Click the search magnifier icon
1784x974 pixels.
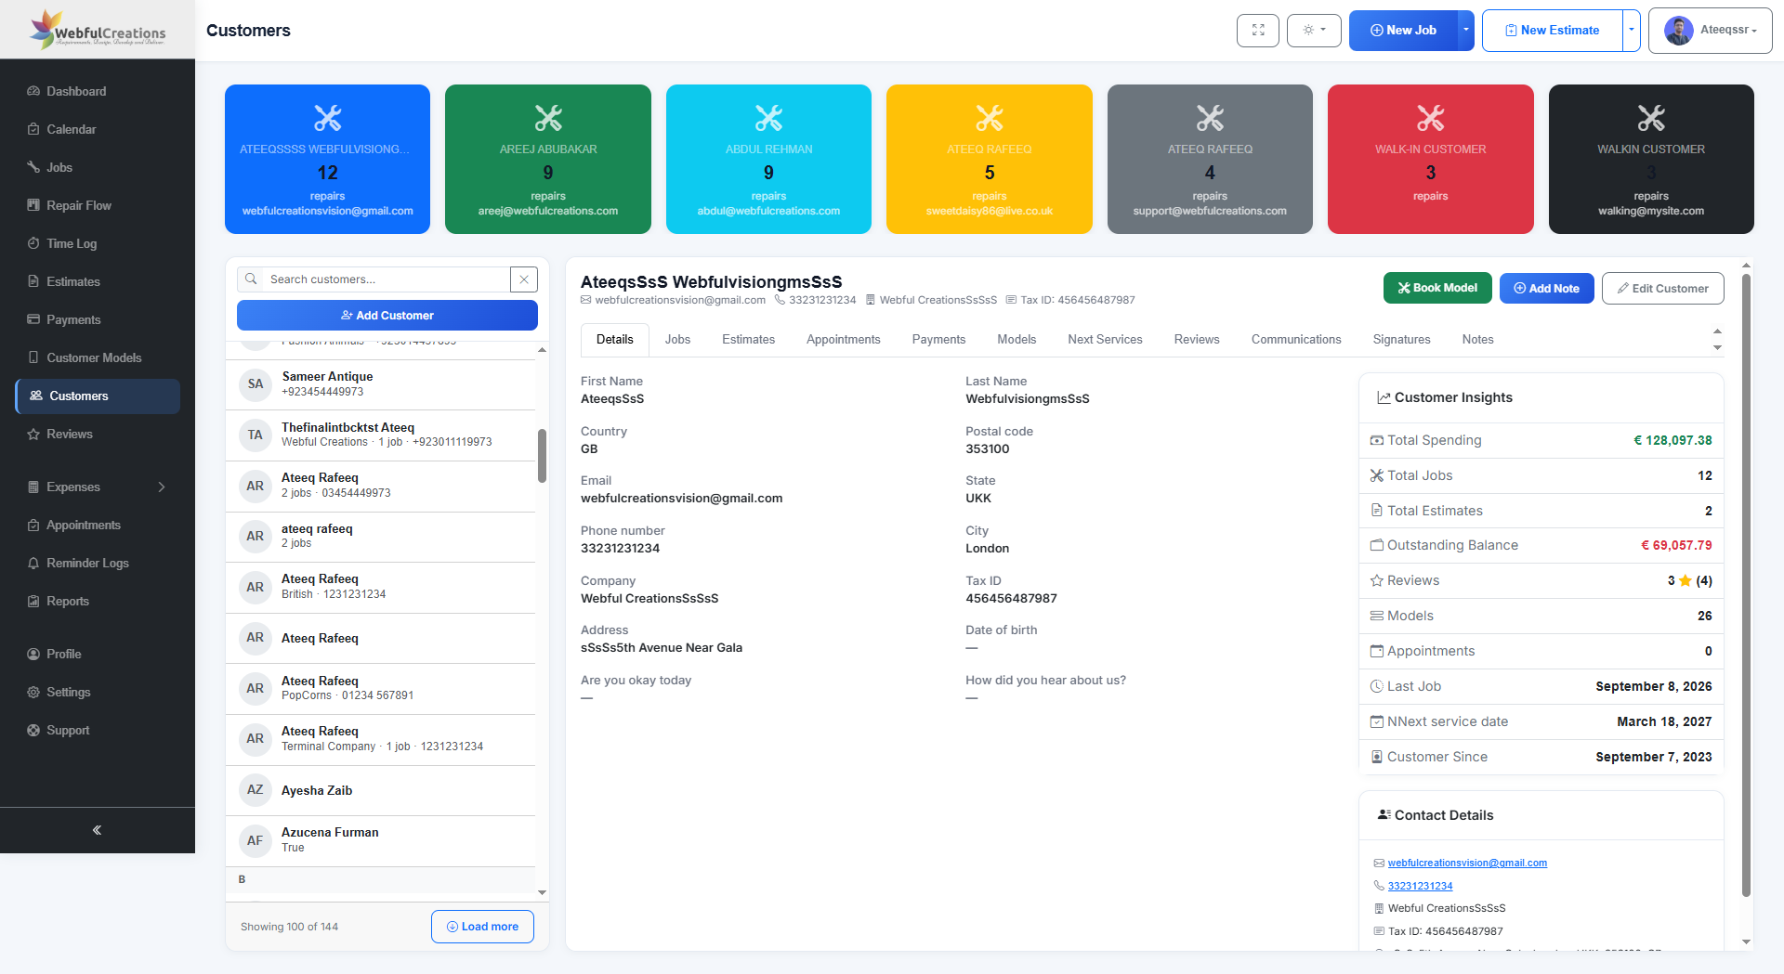click(x=251, y=279)
